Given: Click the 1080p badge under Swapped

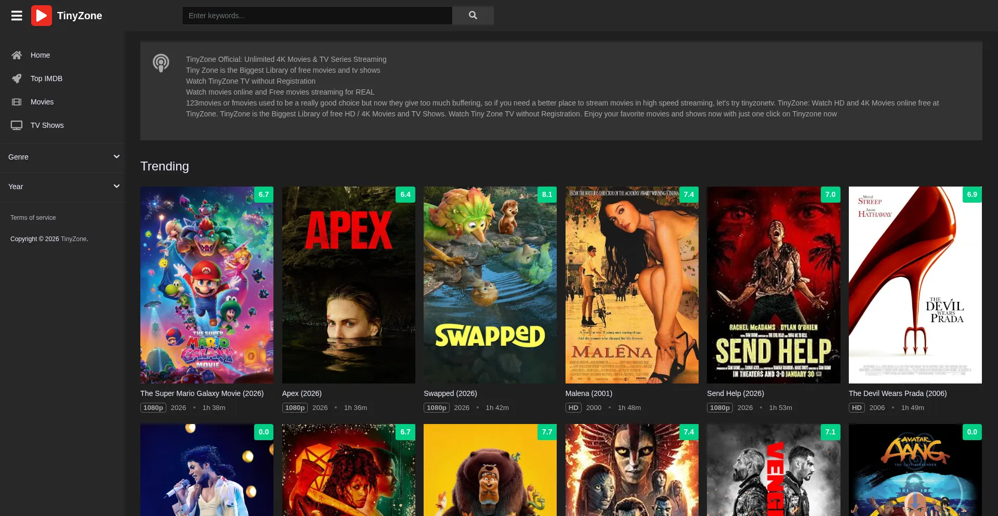Looking at the screenshot, I should coord(437,408).
